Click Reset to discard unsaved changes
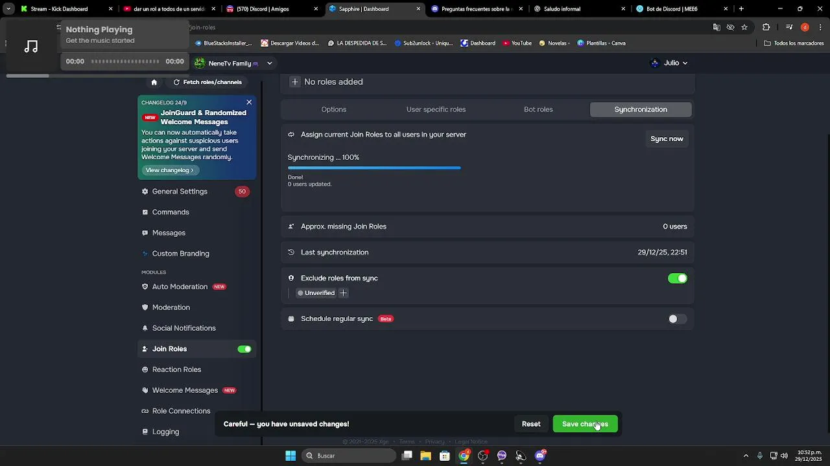Screen dimensions: 830x466 click(x=531, y=424)
